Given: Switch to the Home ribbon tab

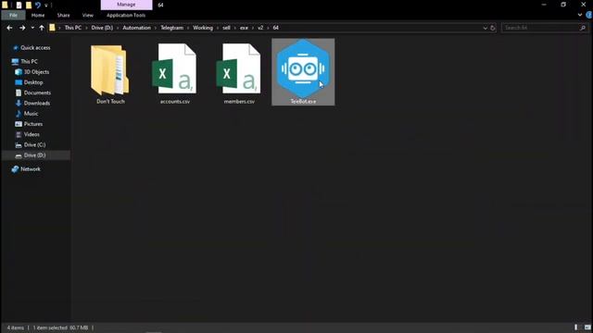Looking at the screenshot, I should [38, 15].
